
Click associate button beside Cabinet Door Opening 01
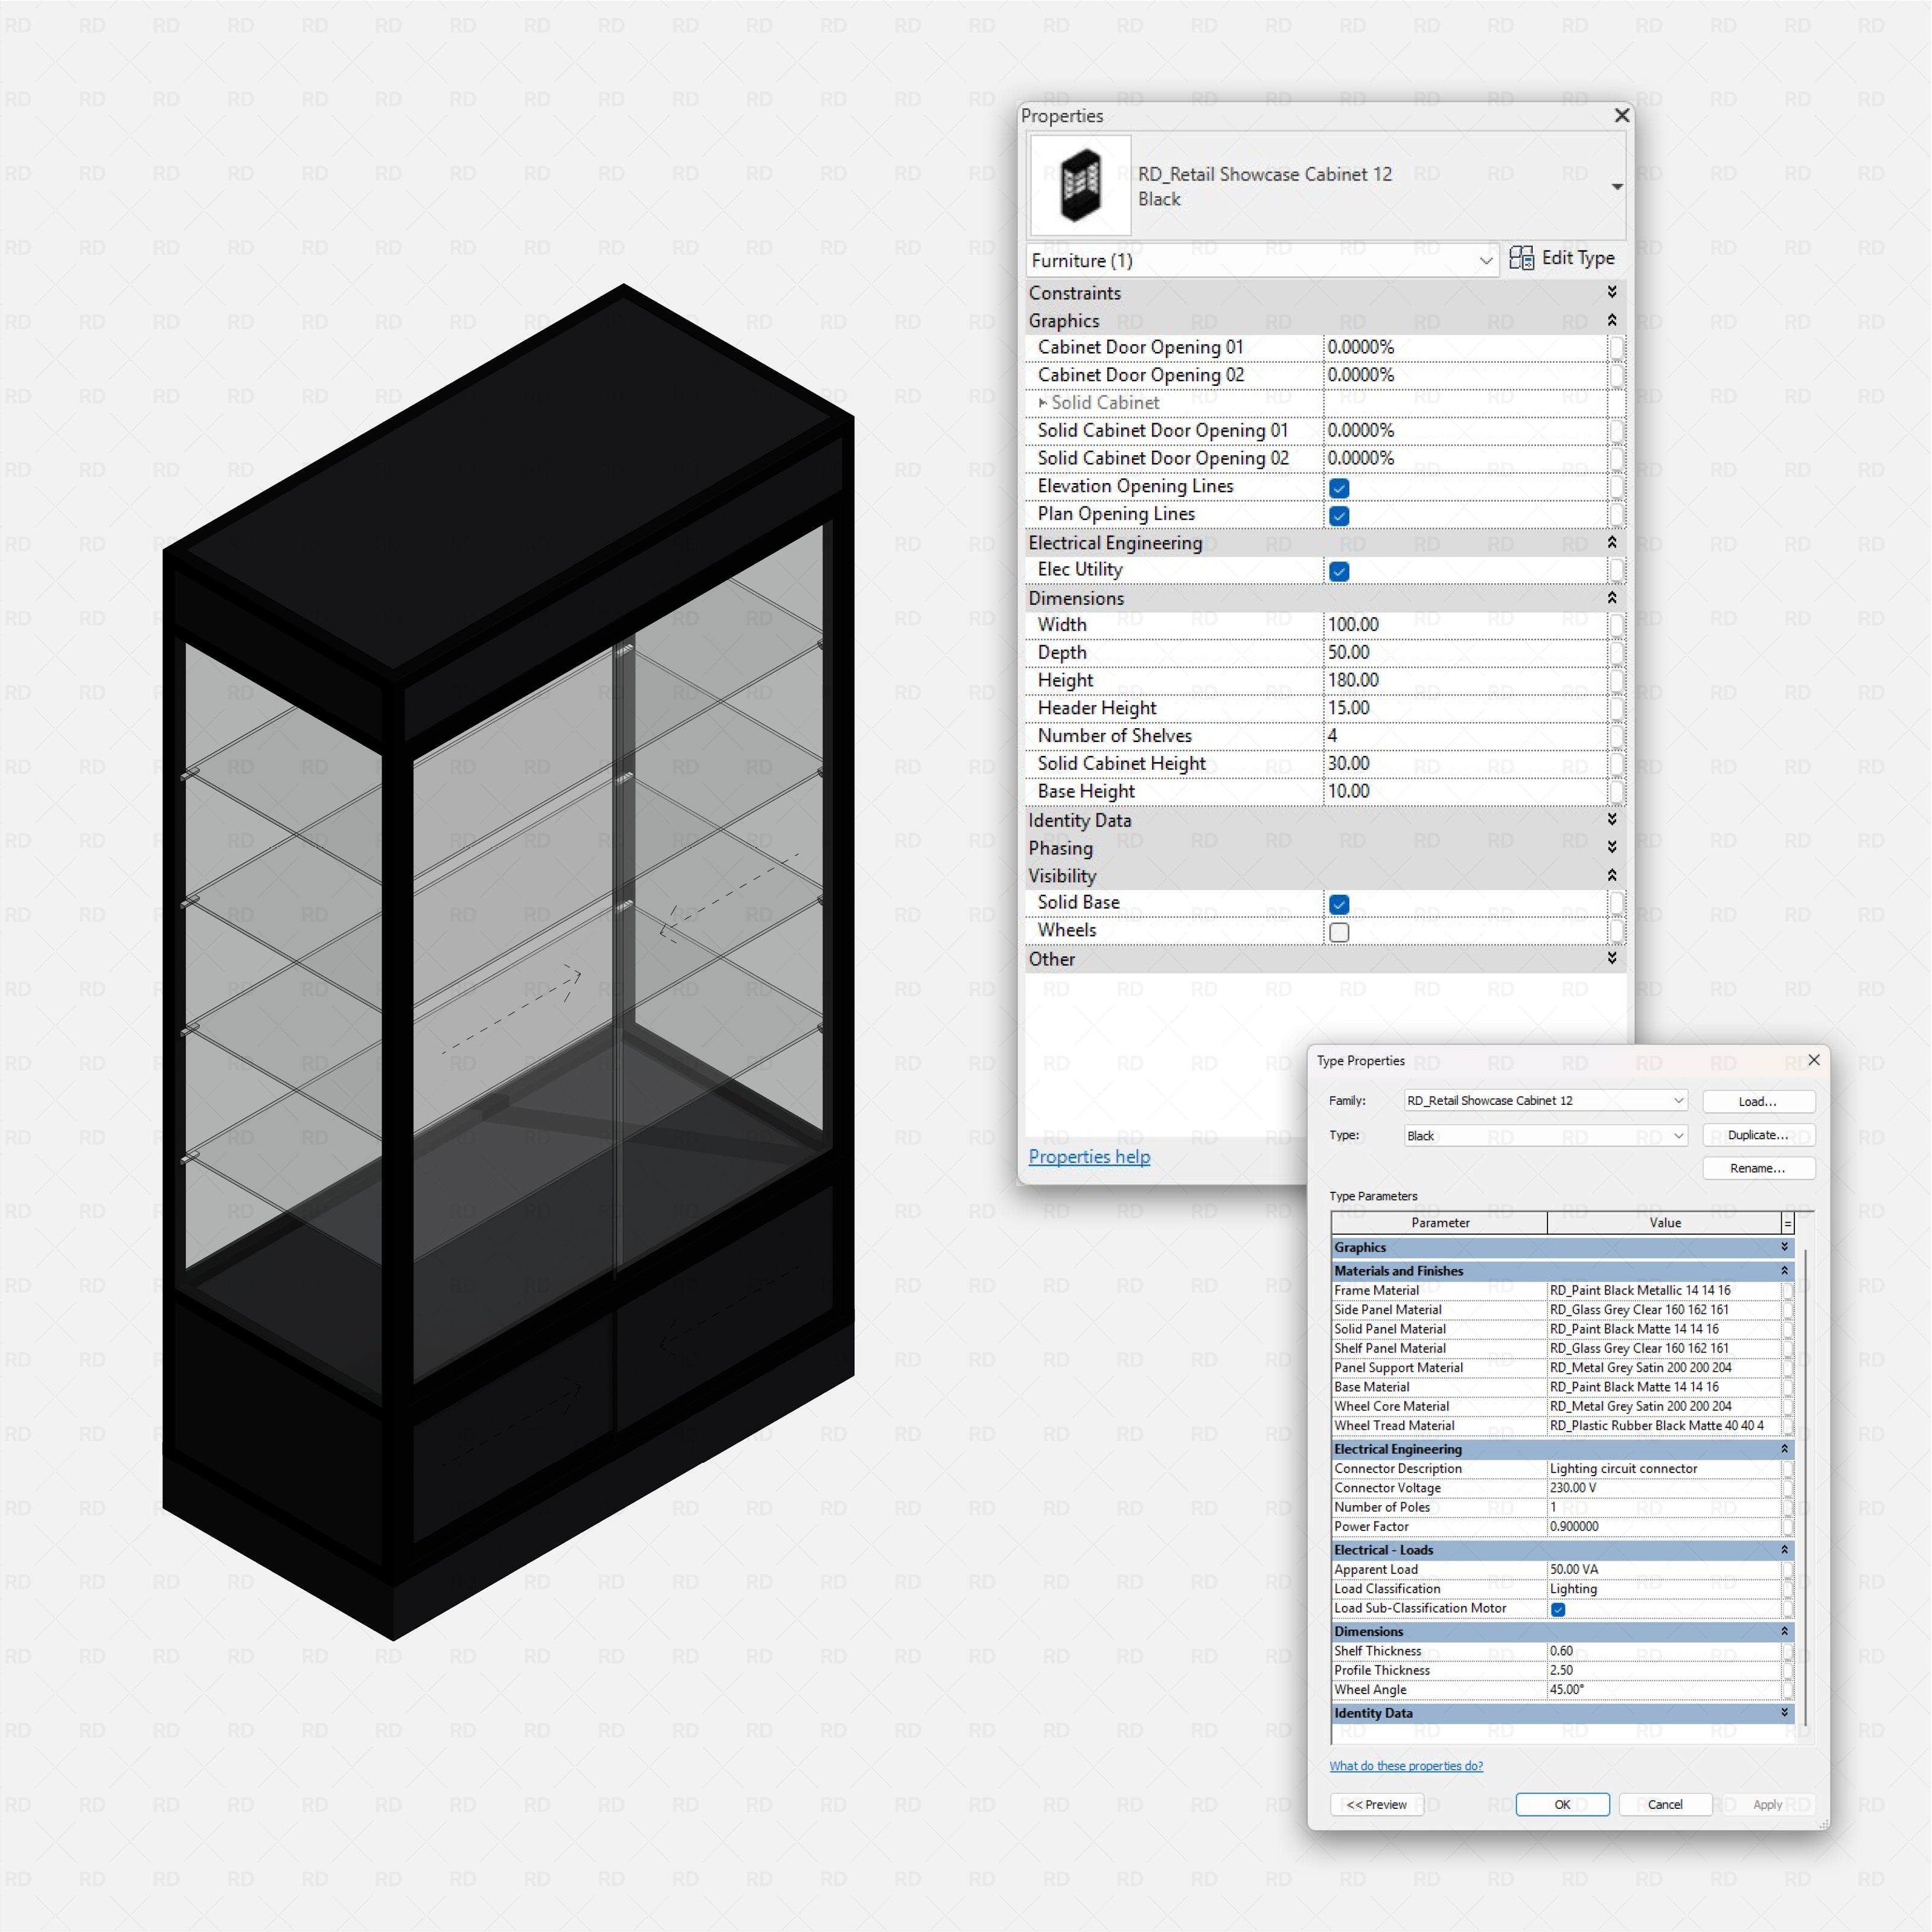(x=1616, y=348)
